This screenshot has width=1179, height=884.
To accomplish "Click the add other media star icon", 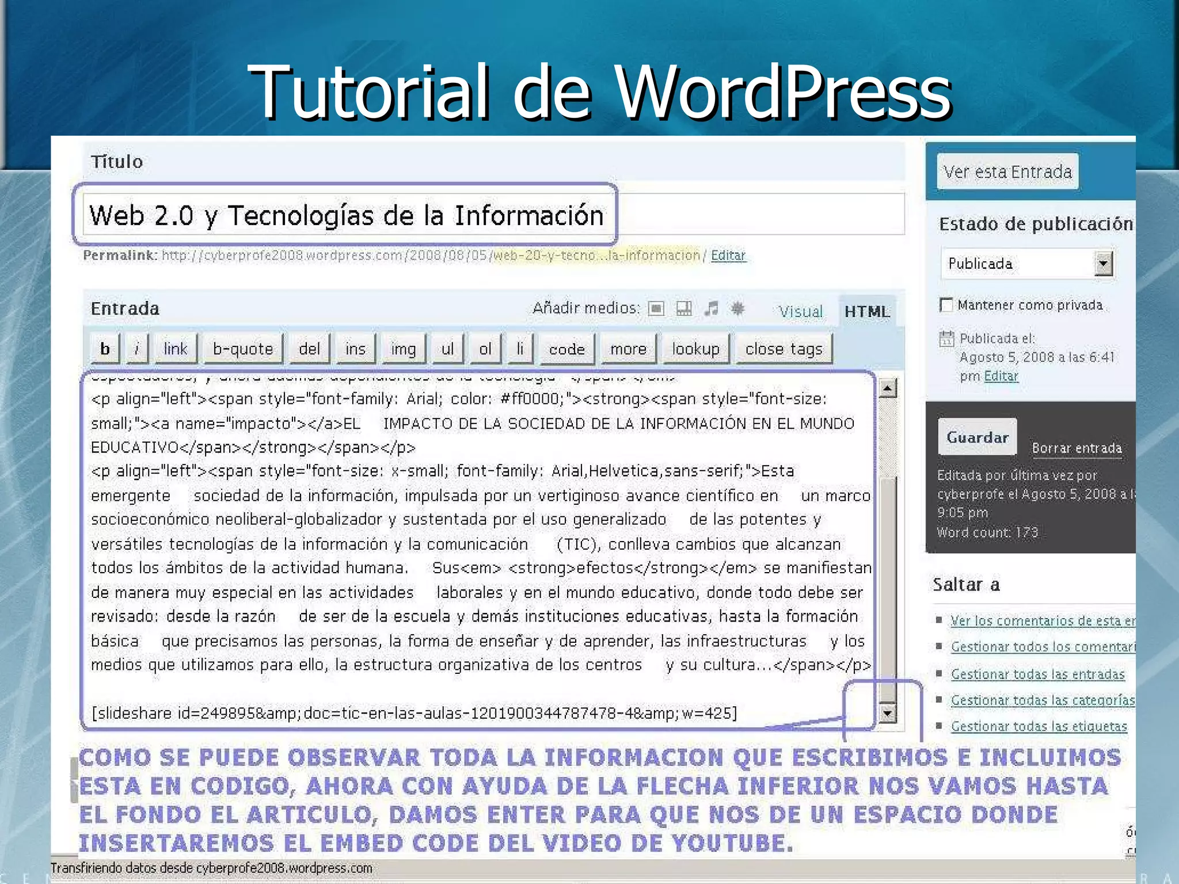I will [x=737, y=309].
